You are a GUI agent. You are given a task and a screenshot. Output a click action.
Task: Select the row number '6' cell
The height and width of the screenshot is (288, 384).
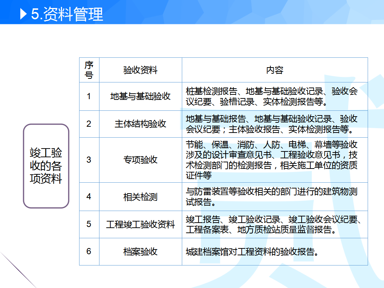[89, 251]
